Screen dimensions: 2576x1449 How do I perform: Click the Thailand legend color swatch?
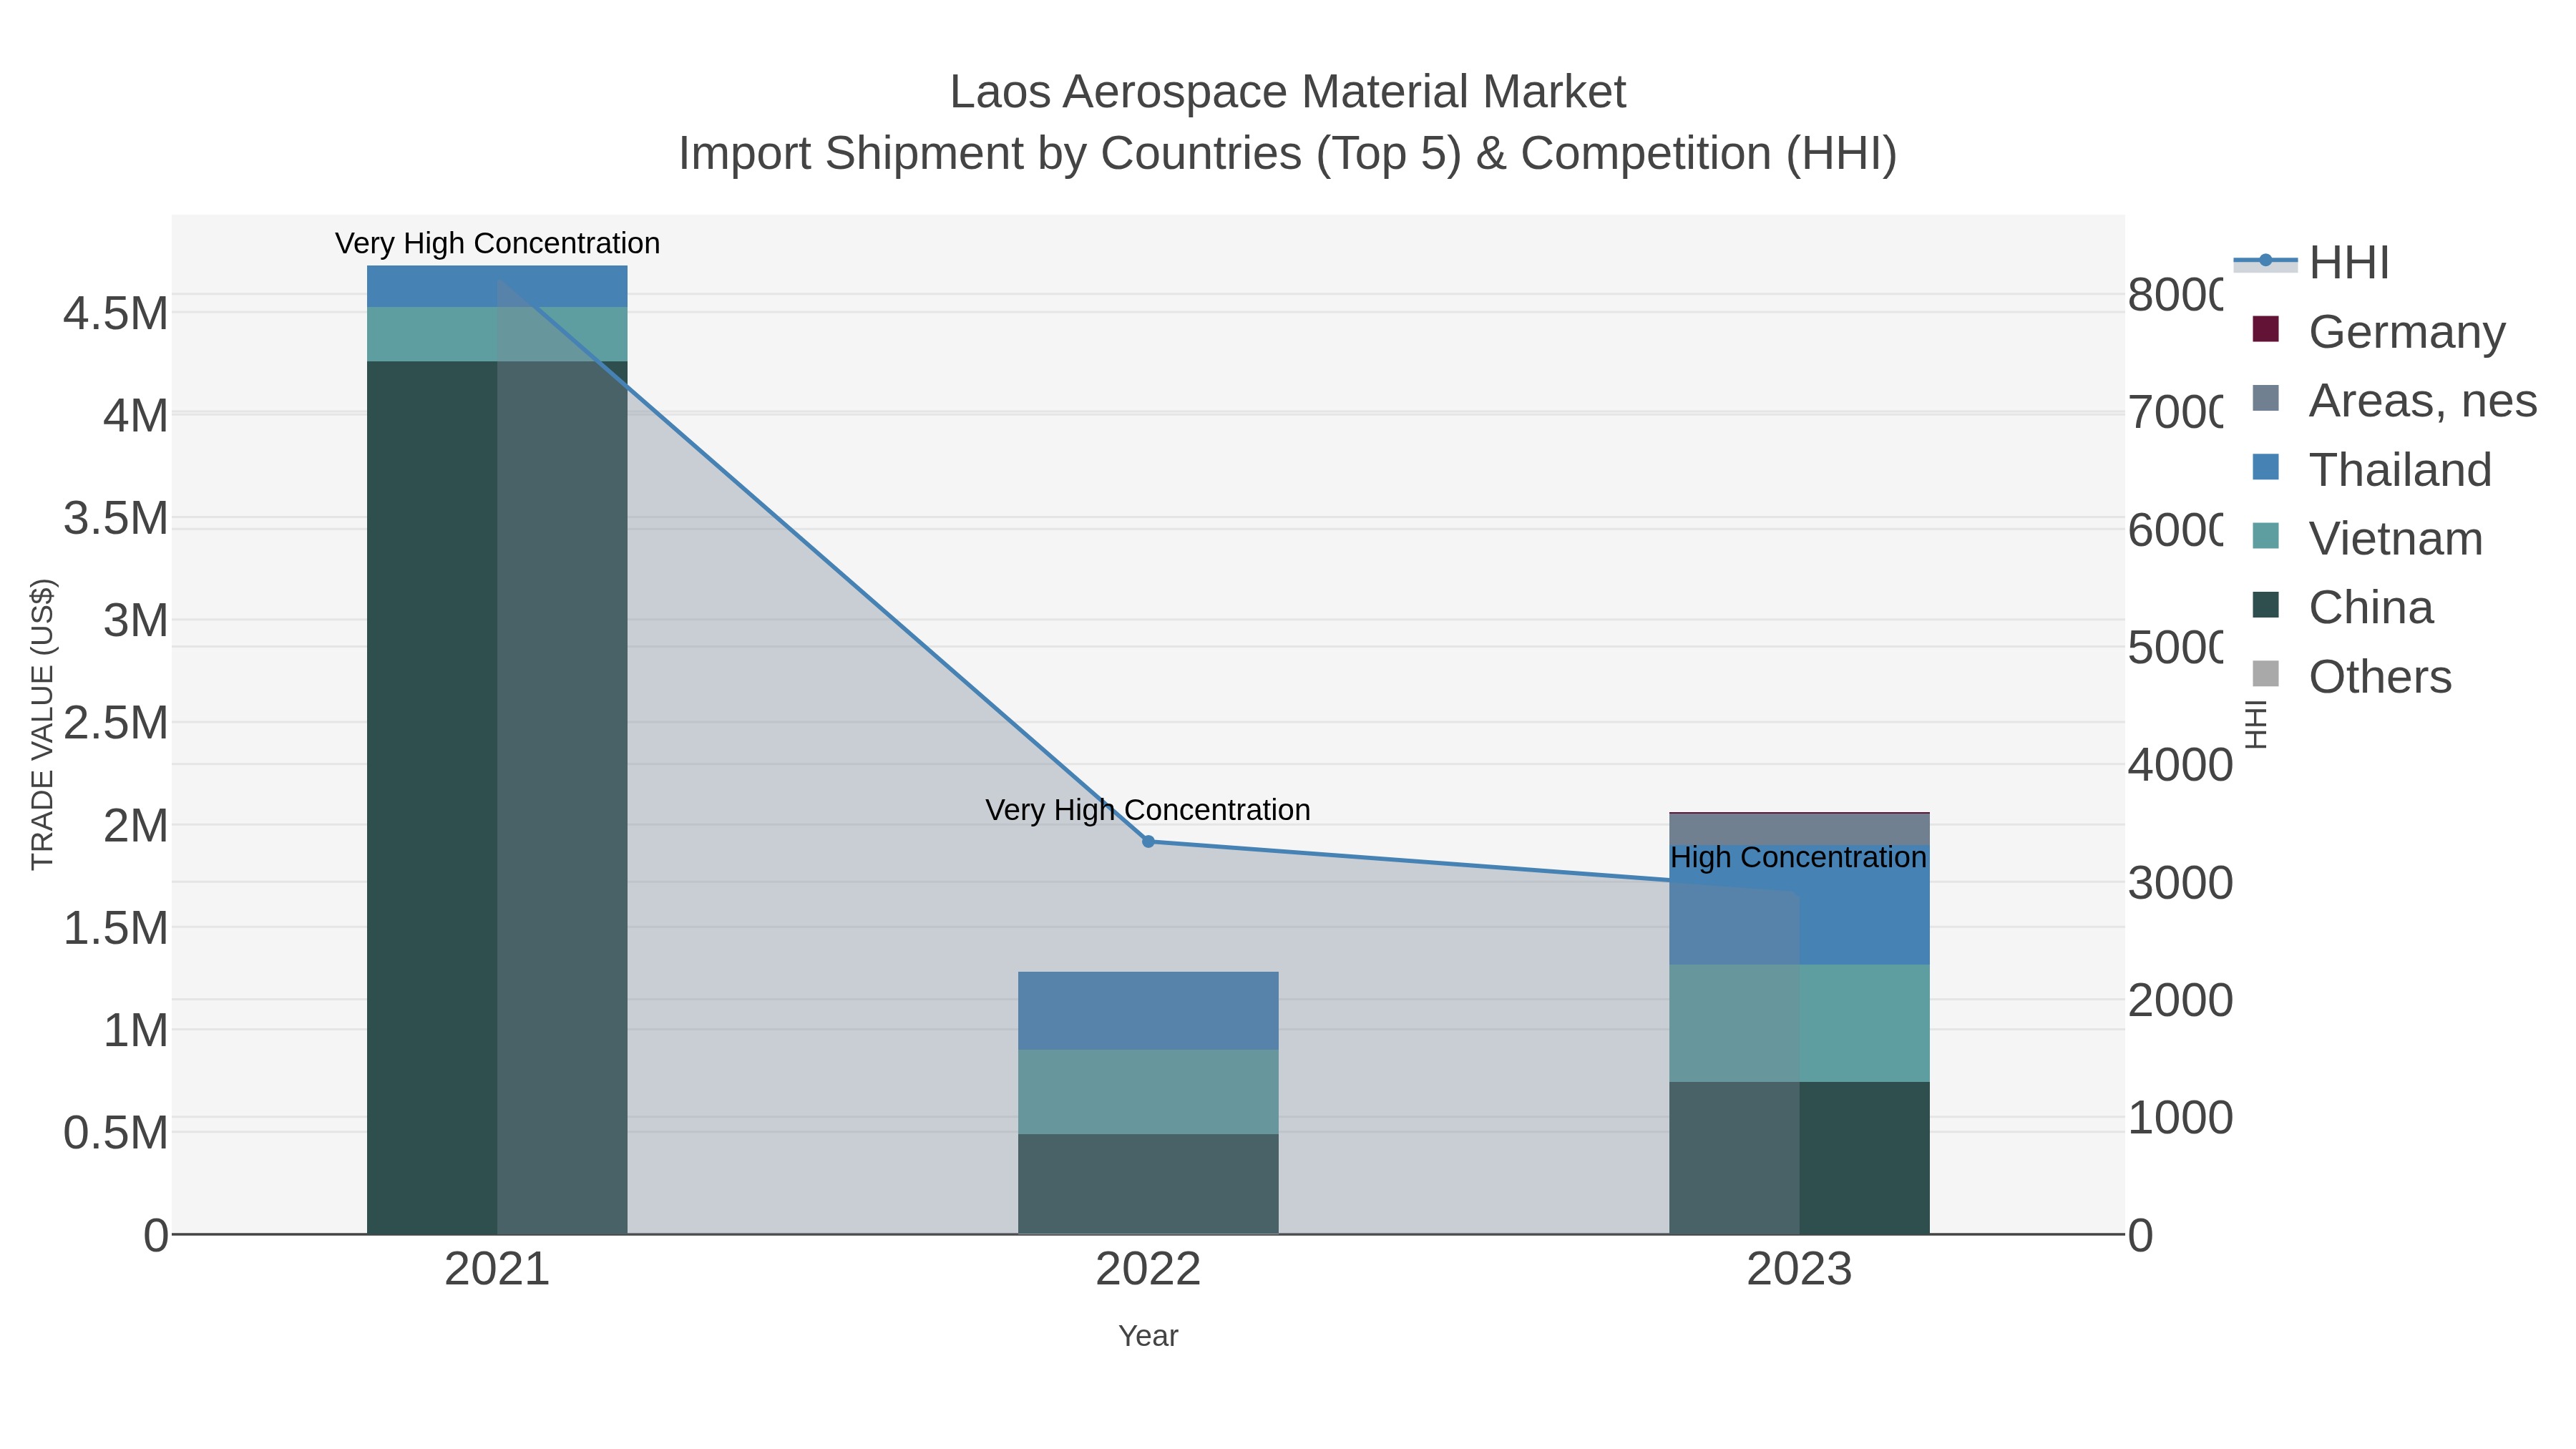point(2265,467)
